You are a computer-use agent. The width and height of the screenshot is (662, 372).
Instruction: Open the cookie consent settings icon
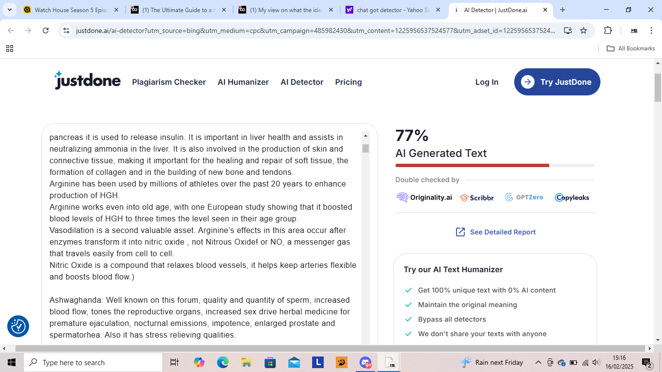tap(18, 326)
